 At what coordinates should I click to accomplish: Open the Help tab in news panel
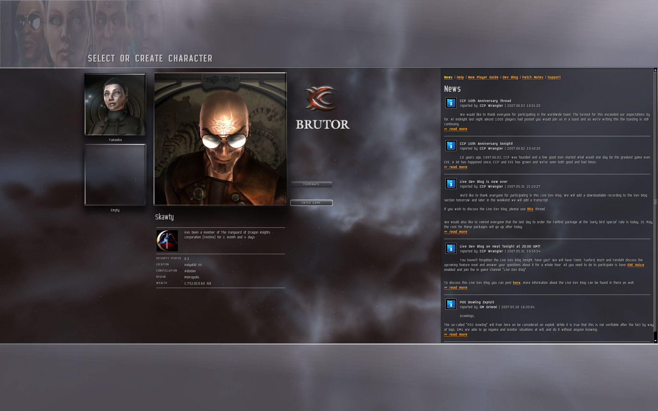(x=460, y=77)
